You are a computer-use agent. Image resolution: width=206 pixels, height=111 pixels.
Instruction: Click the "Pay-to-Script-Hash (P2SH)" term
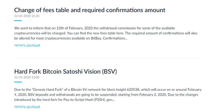(85, 100)
